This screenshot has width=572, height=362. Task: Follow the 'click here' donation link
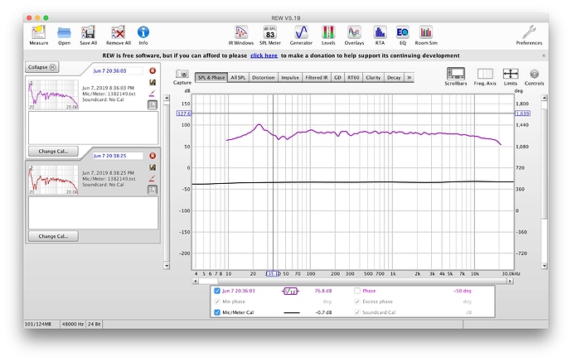[x=264, y=56]
